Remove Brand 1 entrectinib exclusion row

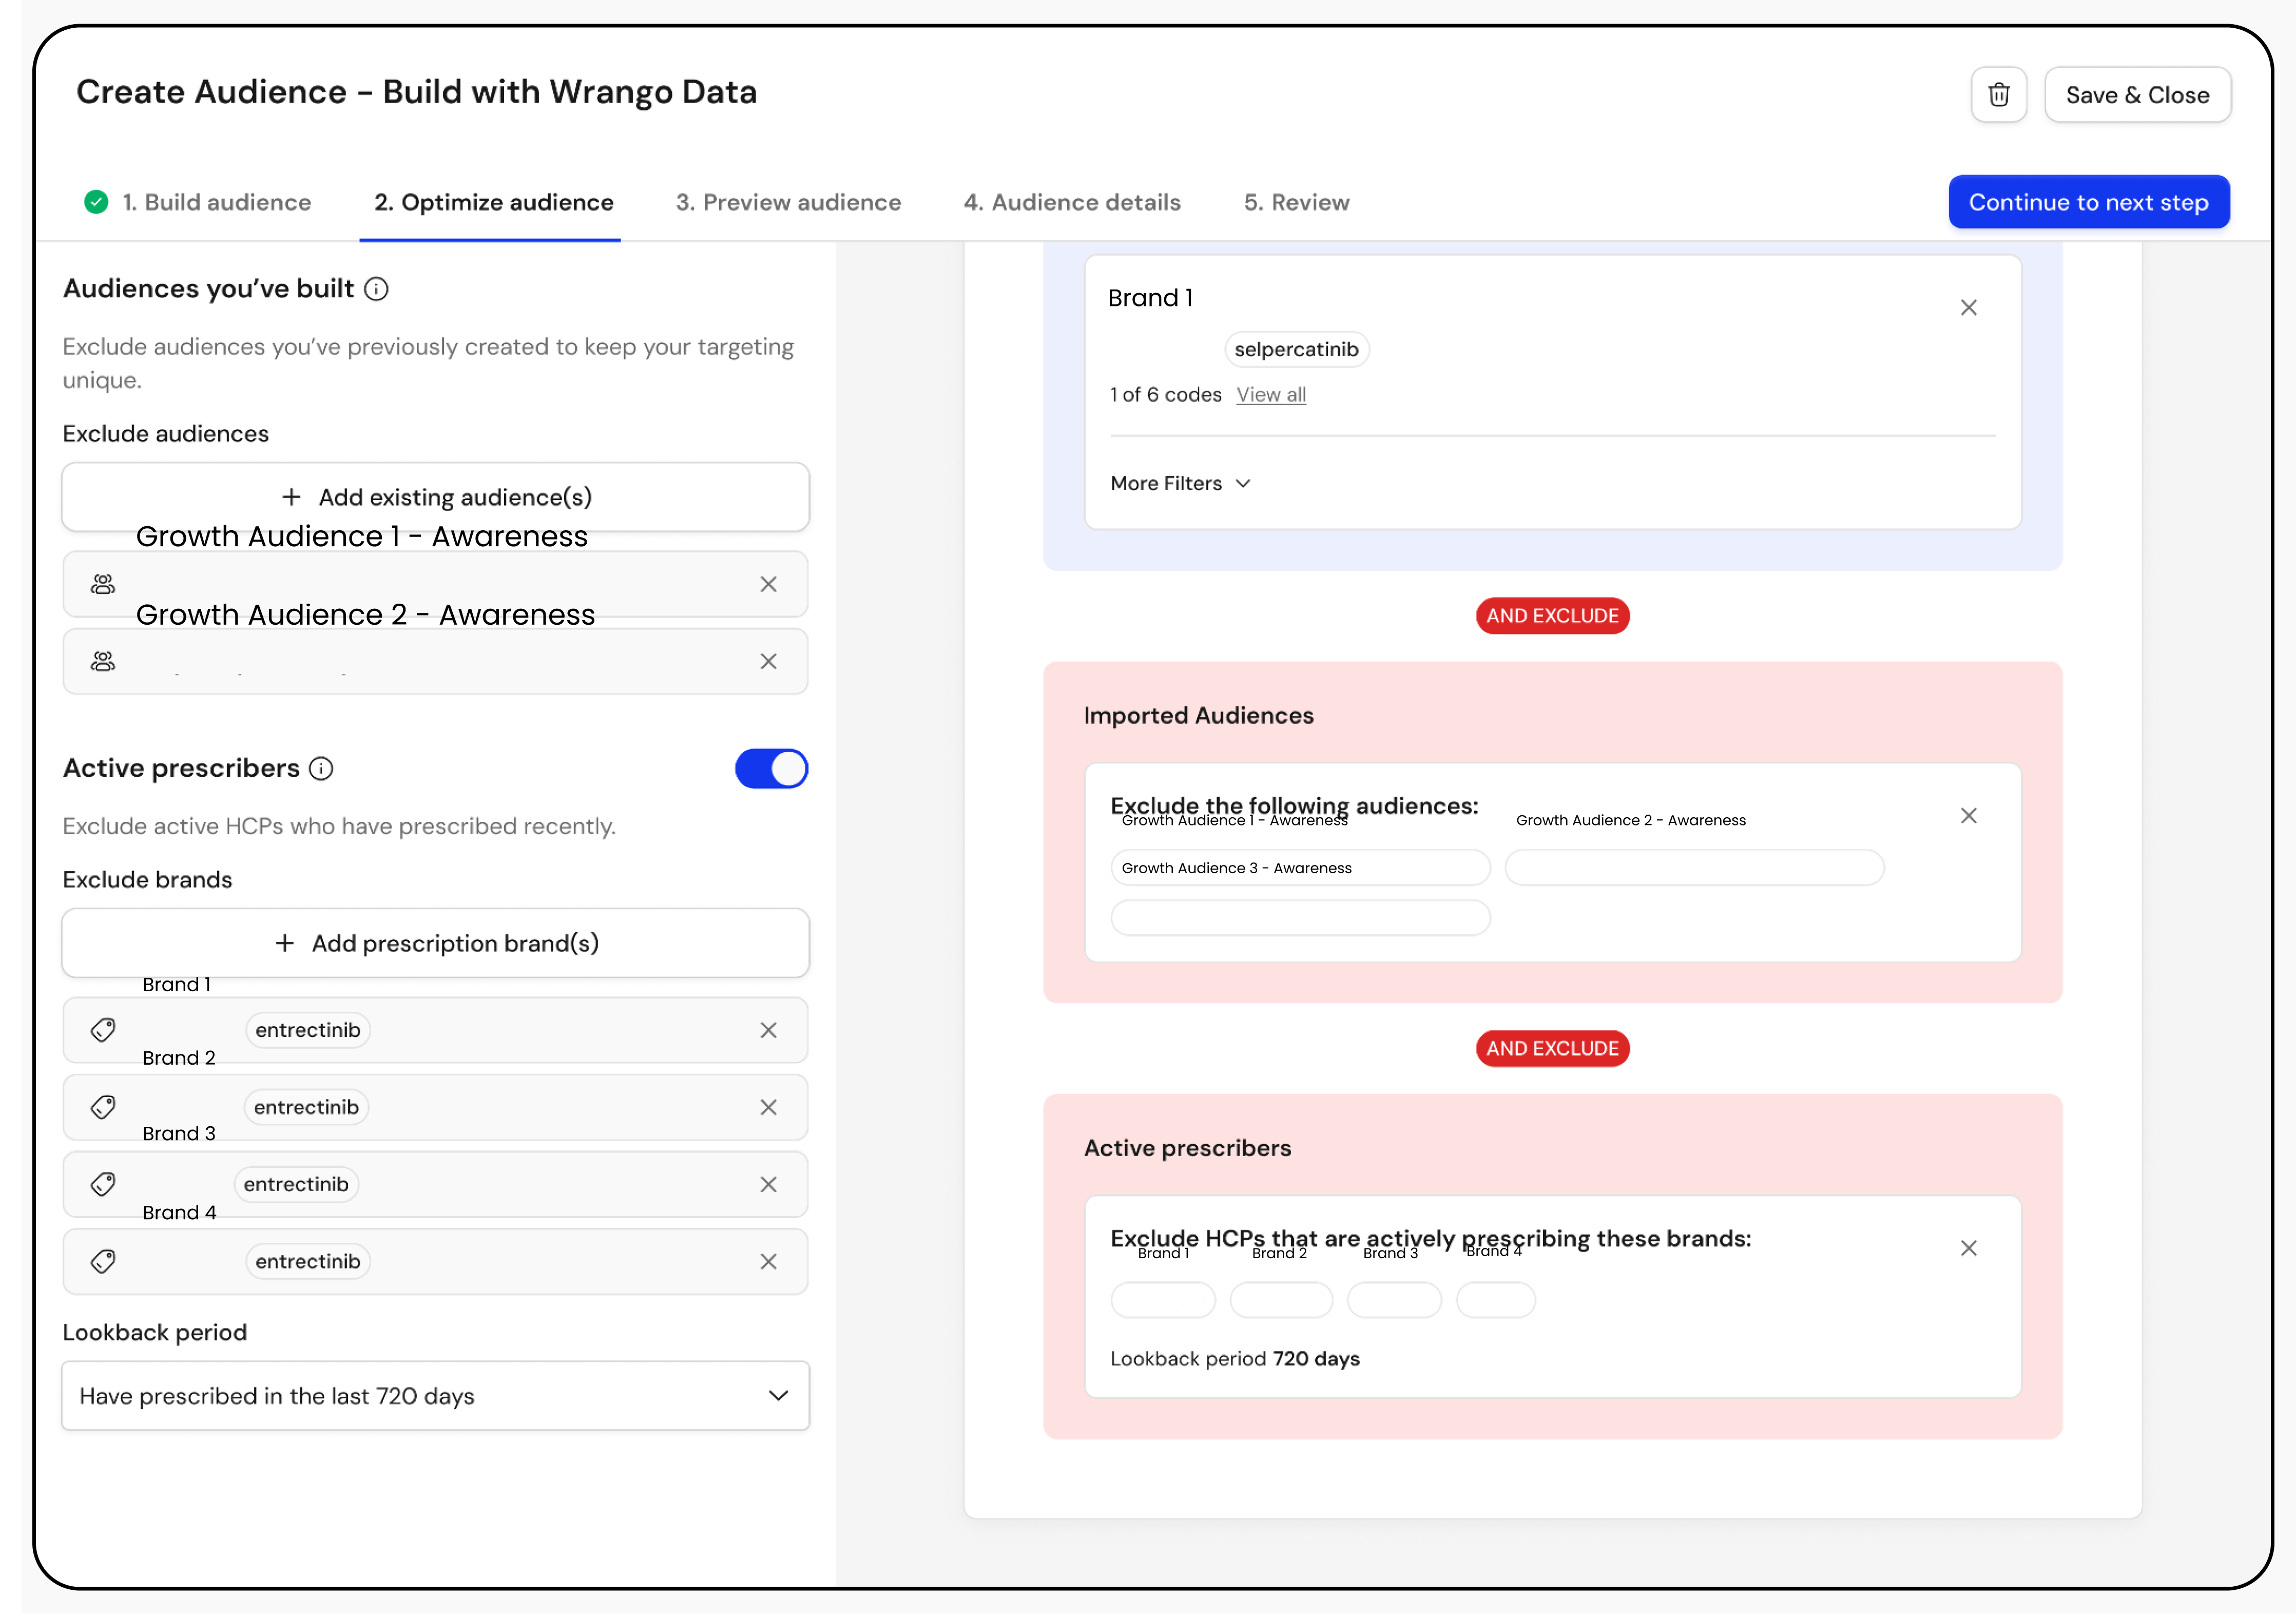[x=768, y=1030]
